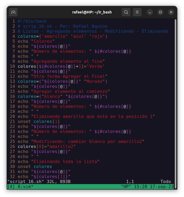Click line number 24 in the gutter
Viewport: 184px width, 197px height.
coord(12,137)
